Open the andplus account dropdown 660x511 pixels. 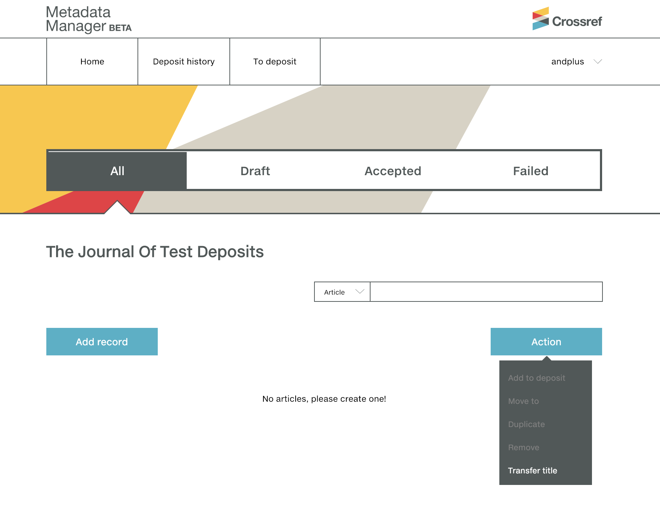pyautogui.click(x=576, y=62)
